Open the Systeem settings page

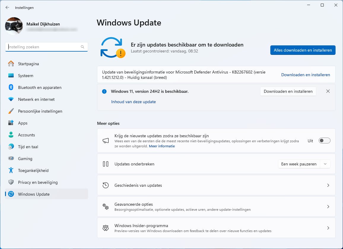[x=26, y=76]
